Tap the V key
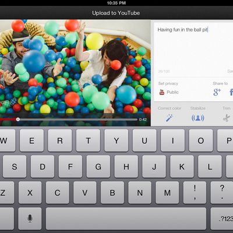The image size is (233, 233). tap(85, 193)
